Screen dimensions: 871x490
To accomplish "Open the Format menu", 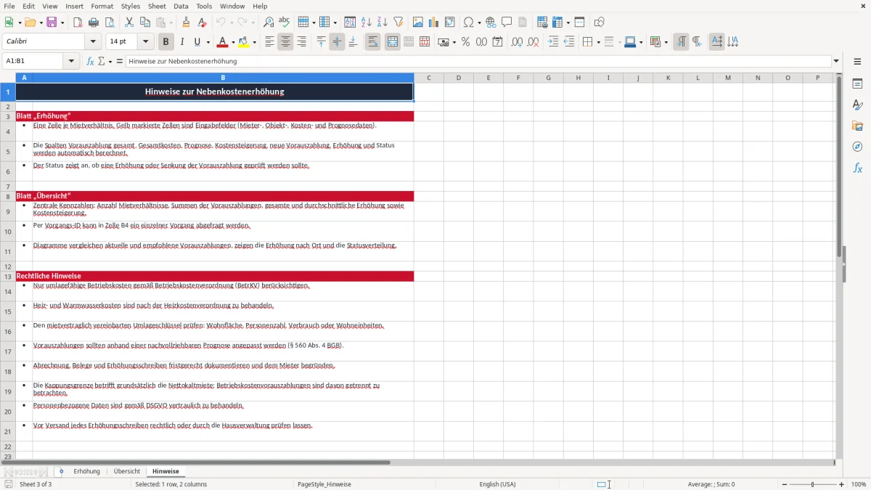I will [102, 6].
